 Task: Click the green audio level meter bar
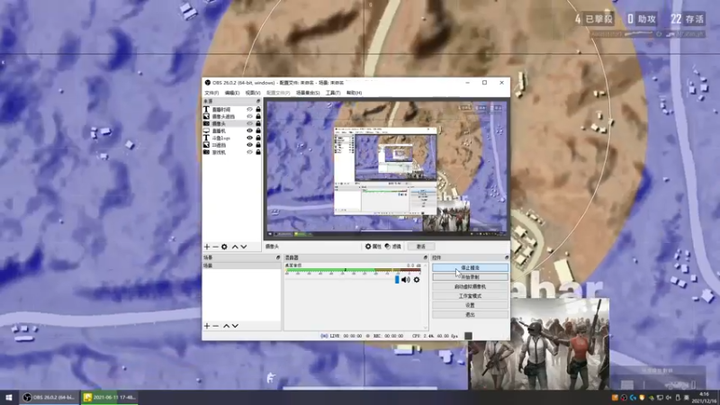[353, 270]
